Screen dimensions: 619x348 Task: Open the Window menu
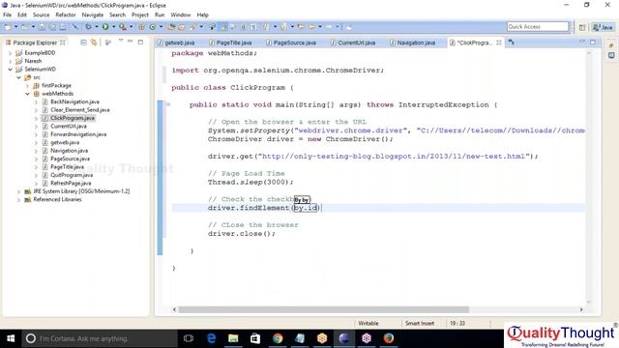click(181, 15)
